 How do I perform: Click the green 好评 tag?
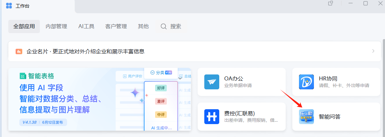161,88
